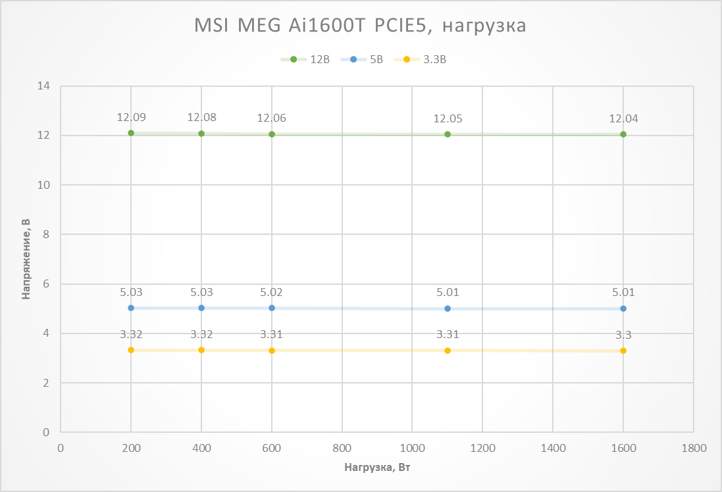Click the blue legend marker for 5В
This screenshot has width=722, height=492.
tap(353, 59)
